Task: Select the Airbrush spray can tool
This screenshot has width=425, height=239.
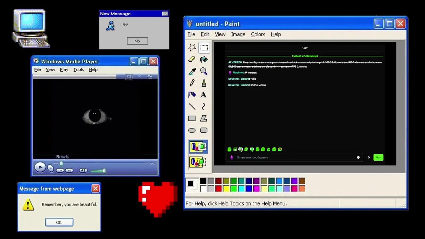Action: (x=192, y=95)
